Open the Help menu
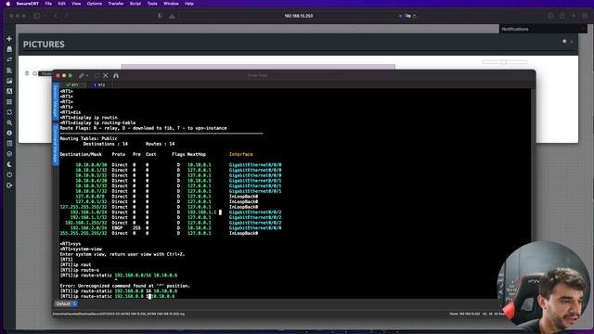The image size is (594, 334). (189, 4)
